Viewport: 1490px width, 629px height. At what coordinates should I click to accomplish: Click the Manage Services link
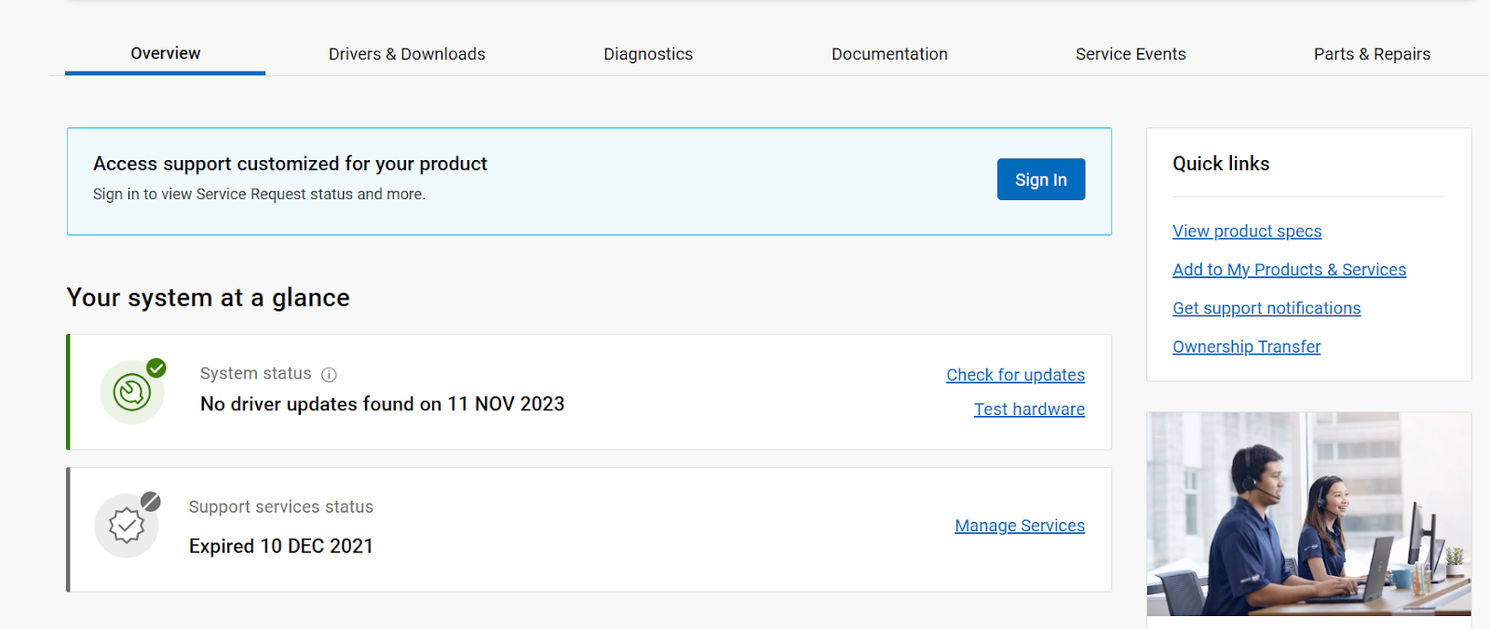coord(1020,526)
